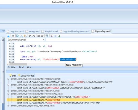Select the highlighted const-string v0 result row
The height and width of the screenshot is (110, 138).
coord(72,100)
